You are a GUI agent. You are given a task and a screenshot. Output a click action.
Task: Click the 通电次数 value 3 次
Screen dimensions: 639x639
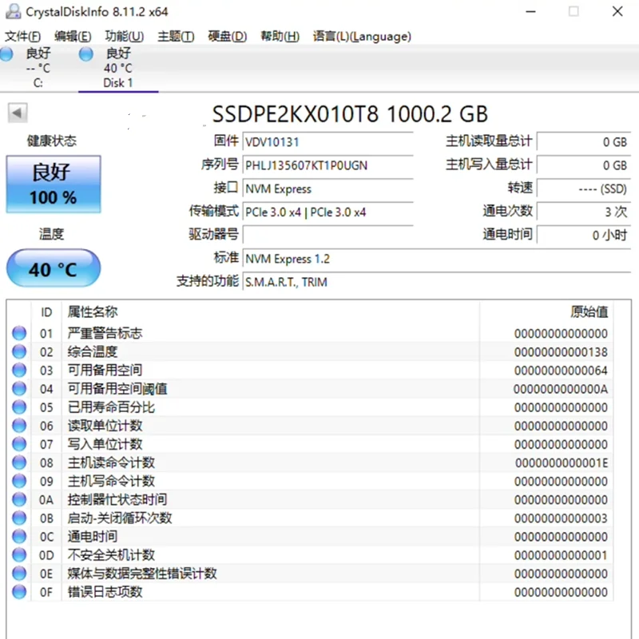(584, 212)
